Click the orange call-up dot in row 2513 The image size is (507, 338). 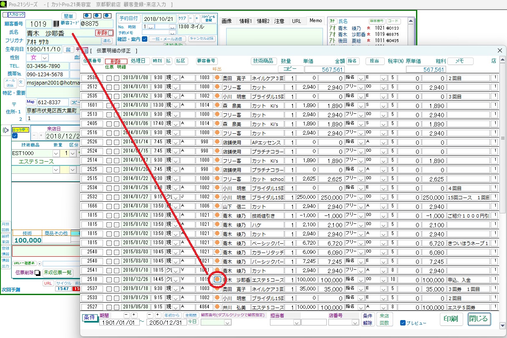[x=217, y=115]
